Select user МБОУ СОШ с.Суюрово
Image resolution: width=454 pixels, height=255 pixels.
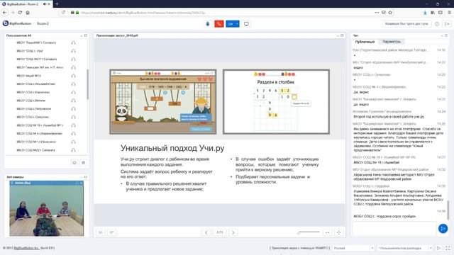33,117
